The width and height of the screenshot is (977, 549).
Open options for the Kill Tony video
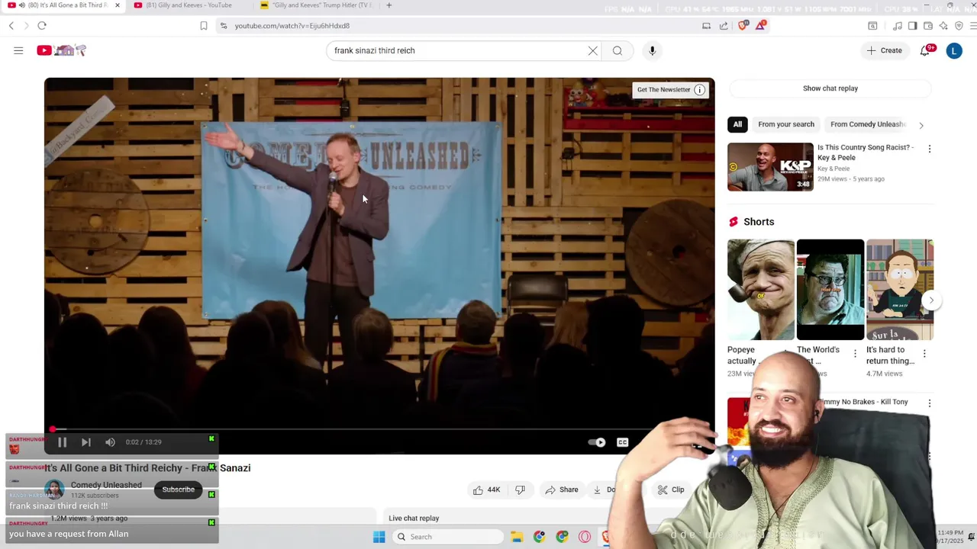(929, 403)
